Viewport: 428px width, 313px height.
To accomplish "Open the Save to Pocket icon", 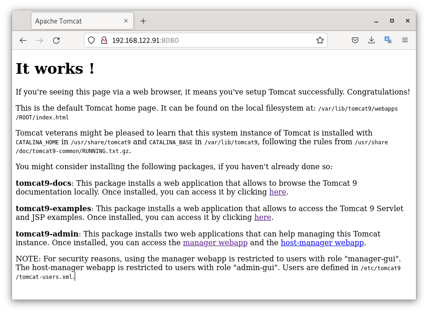I will click(x=355, y=41).
